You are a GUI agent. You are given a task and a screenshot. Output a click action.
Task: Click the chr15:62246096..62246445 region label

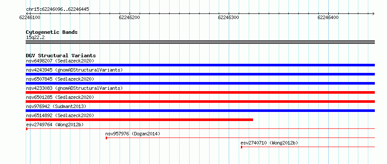point(57,10)
